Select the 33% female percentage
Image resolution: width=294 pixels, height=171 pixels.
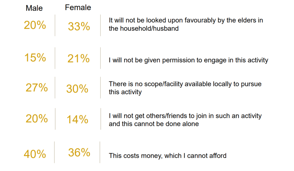point(79,26)
